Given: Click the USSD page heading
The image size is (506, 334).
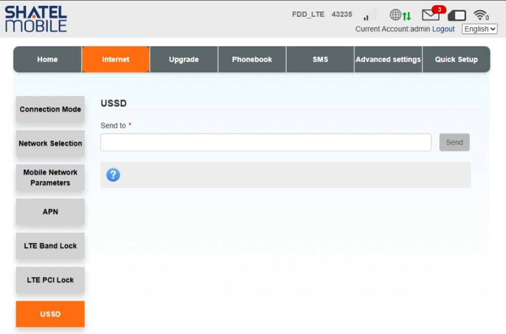Looking at the screenshot, I should point(114,103).
